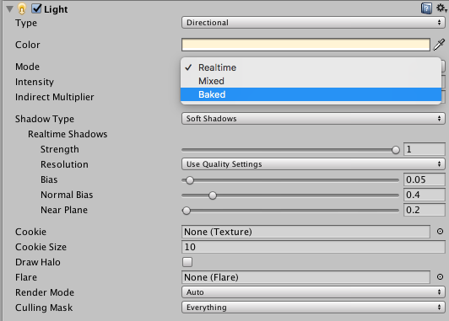Viewport: 449px width, 321px height.
Task: Click the Render Mode label
Action: click(45, 292)
